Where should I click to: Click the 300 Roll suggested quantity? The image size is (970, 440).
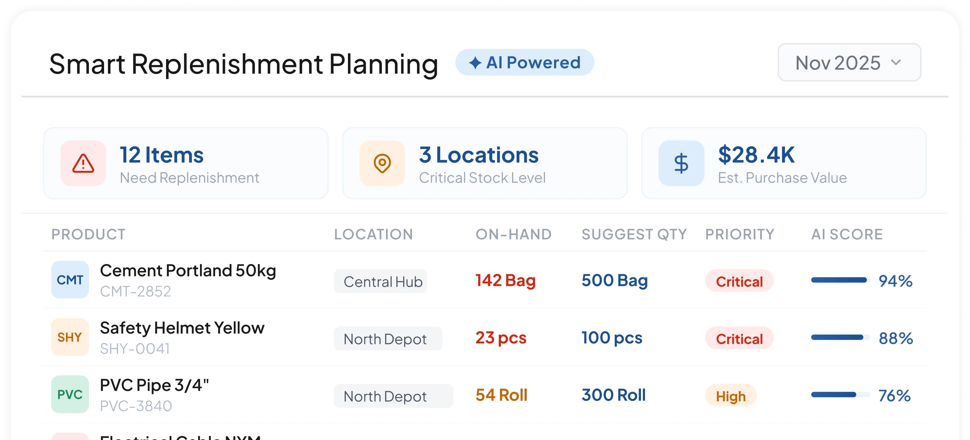tap(614, 395)
